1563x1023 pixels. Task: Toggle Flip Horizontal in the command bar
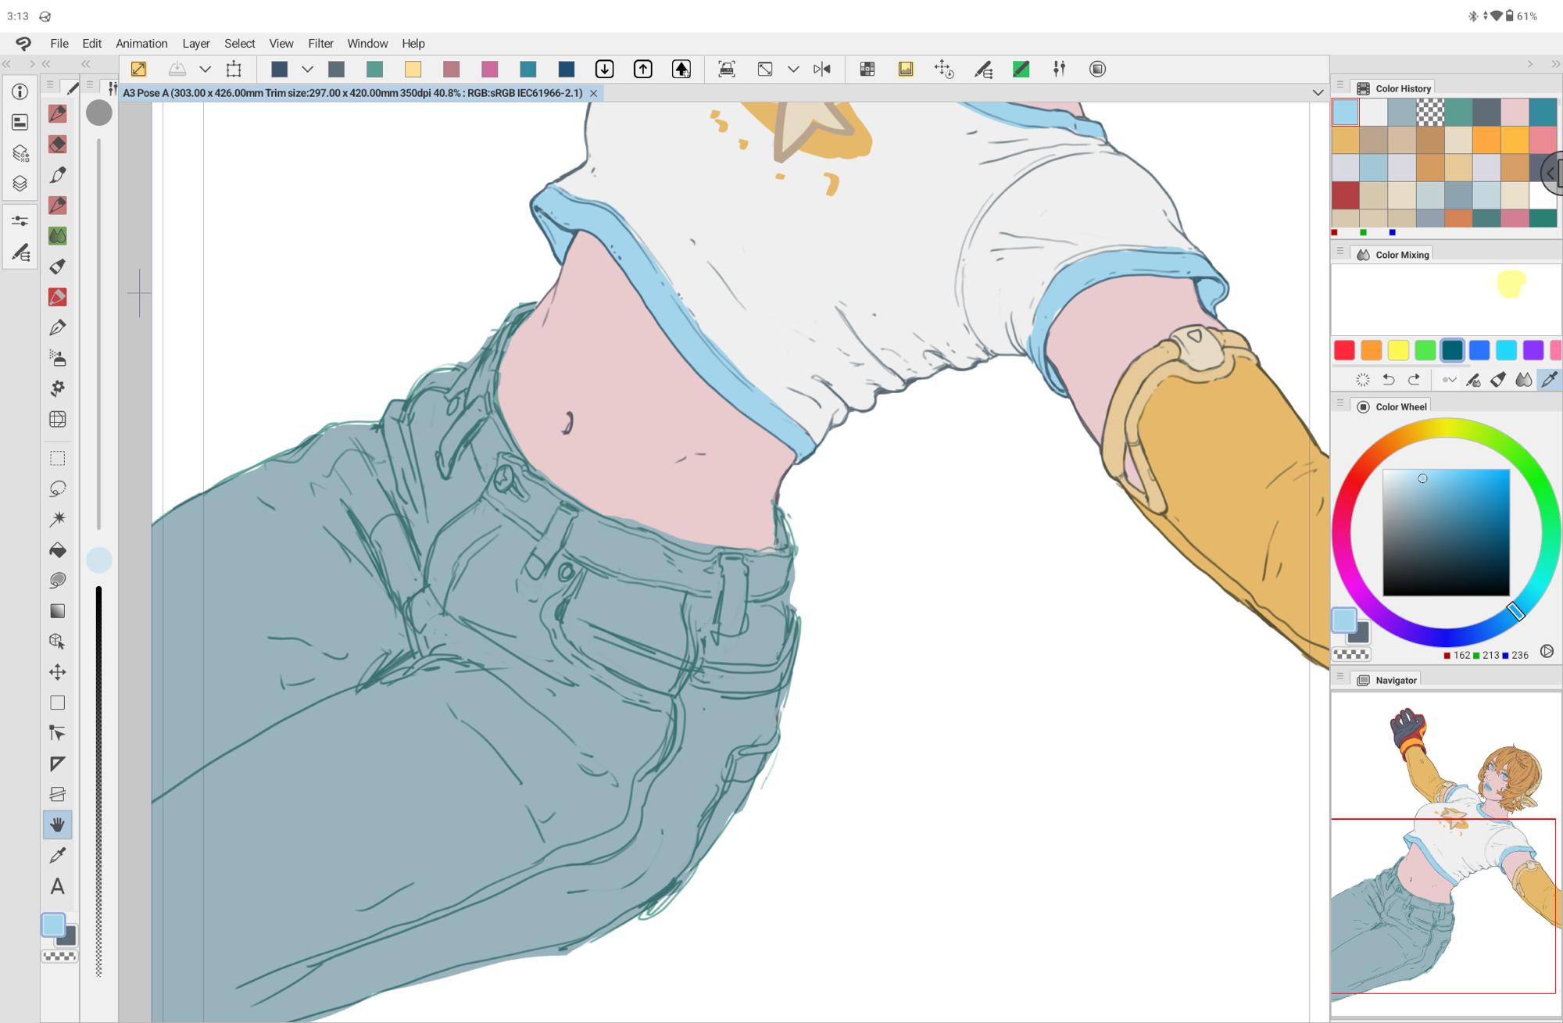pyautogui.click(x=821, y=70)
